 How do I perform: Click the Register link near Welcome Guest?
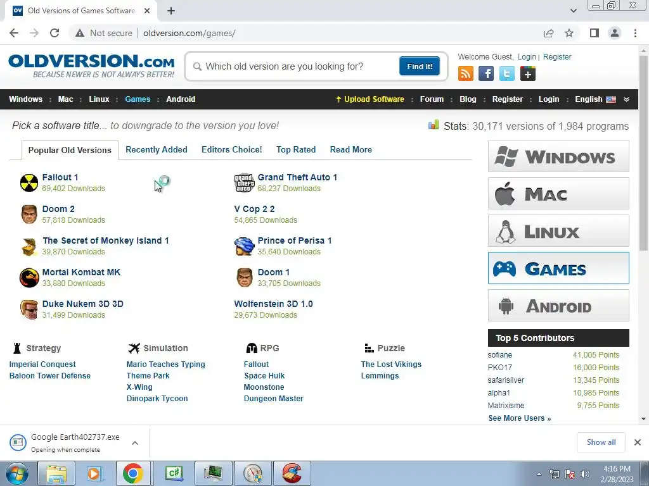tap(557, 56)
